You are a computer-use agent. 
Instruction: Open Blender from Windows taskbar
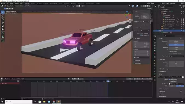pyautogui.click(x=59, y=102)
